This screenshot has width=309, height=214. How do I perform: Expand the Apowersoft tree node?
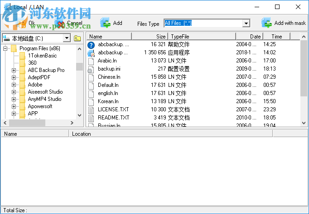click(x=14, y=106)
